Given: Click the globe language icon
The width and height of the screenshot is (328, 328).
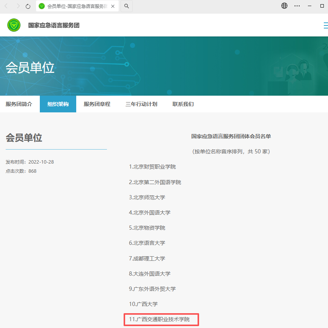Looking at the screenshot, I should 284,6.
